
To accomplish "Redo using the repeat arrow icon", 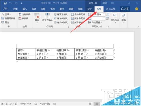I will click(16, 3).
